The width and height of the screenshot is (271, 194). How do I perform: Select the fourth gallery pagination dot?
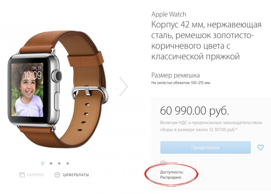click(68, 163)
